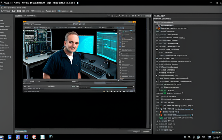Open the Start button on the taskbar
222x140 pixels.
(2, 137)
